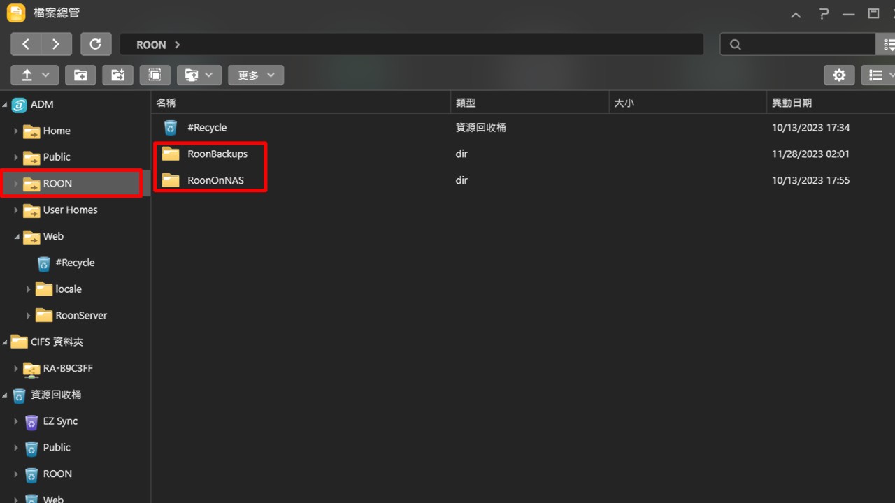Collapse the CIFS 資料夾 node
The image size is (895, 503).
click(6, 342)
